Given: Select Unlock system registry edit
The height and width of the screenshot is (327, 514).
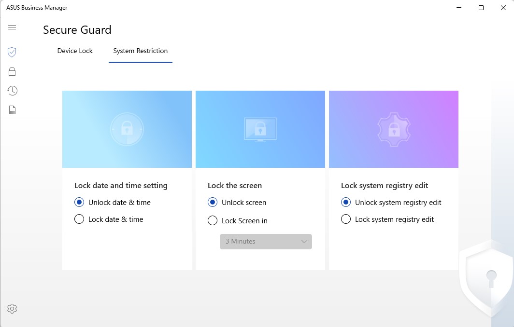Looking at the screenshot, I should [346, 203].
